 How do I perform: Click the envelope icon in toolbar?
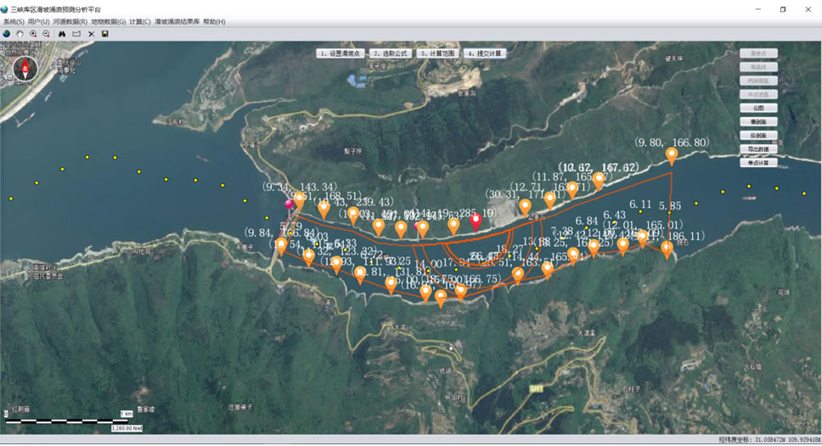point(76,34)
